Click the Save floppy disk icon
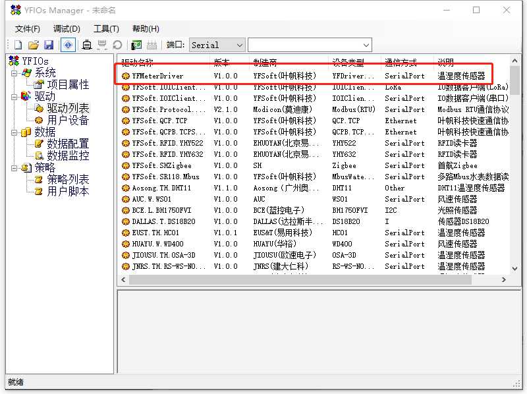This screenshot has width=527, height=394. pyautogui.click(x=49, y=45)
